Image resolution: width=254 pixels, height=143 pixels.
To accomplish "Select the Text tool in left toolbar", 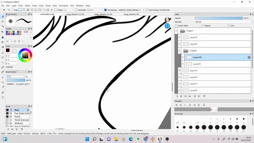I will click(x=3, y=77).
